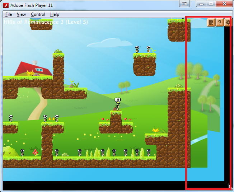Click the Hills of Reminiscence 3 level title

click(46, 22)
